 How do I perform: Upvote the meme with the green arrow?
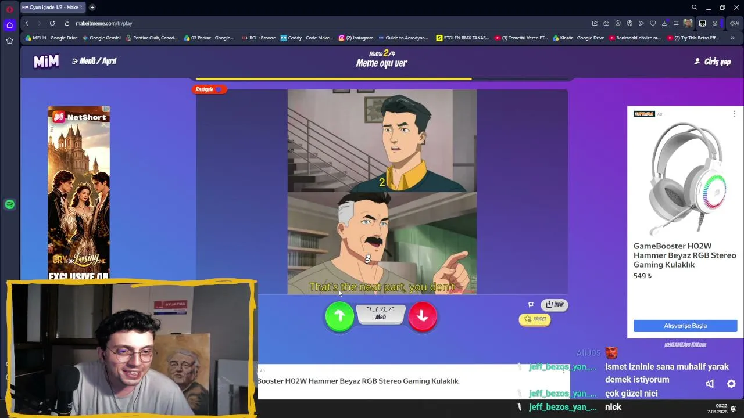coord(339,316)
